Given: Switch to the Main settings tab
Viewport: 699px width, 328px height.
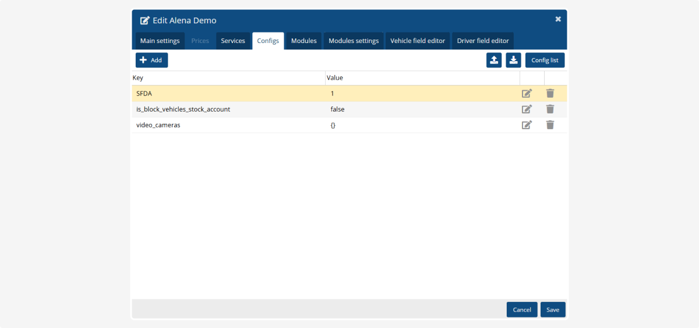Looking at the screenshot, I should [160, 41].
